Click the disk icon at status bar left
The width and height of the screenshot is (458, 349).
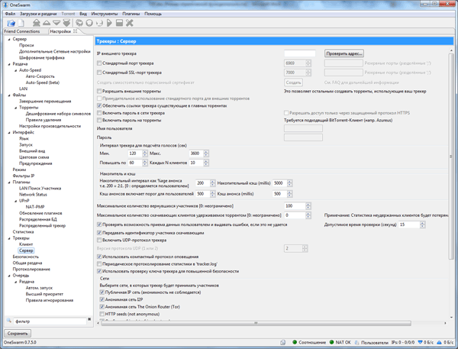click(282, 342)
